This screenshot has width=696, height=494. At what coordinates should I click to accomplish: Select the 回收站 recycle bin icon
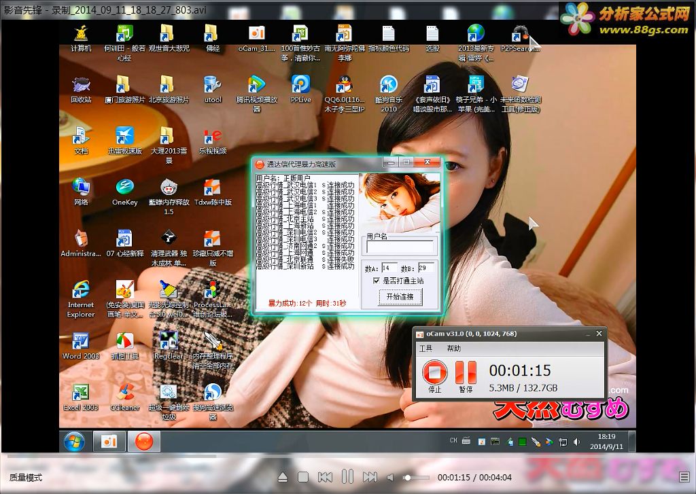coord(81,89)
